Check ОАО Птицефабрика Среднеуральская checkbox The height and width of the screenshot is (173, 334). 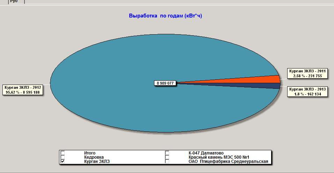click(167, 161)
